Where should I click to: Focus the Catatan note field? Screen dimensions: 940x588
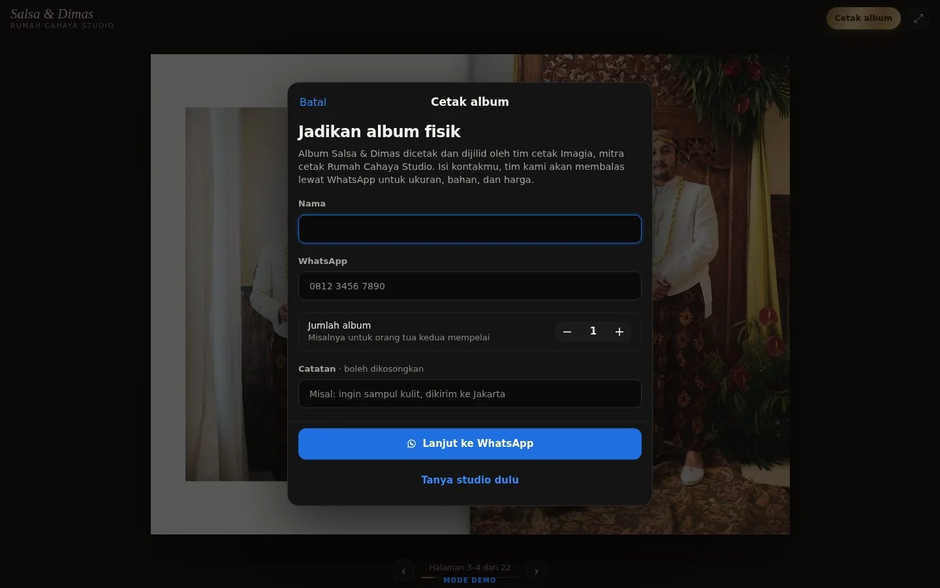tap(470, 394)
